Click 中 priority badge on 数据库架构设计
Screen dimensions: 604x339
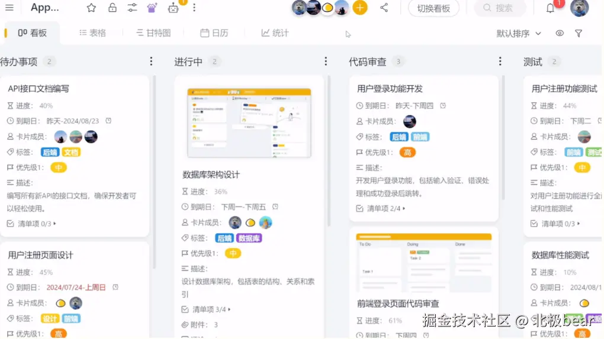(233, 253)
